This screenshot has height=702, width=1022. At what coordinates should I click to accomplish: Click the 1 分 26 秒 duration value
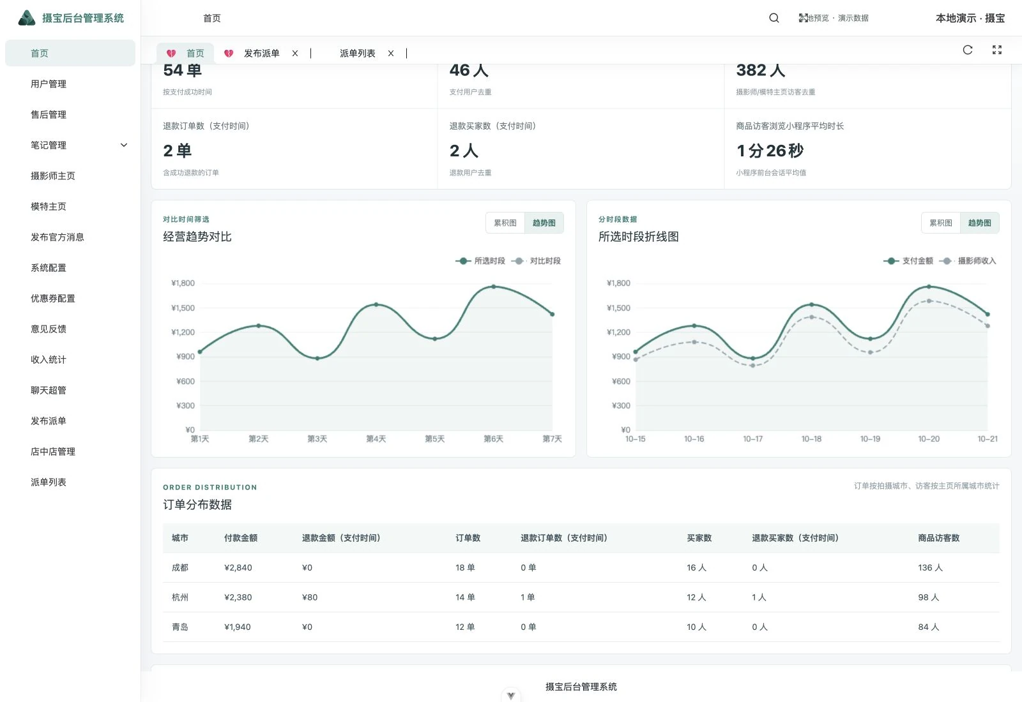pyautogui.click(x=770, y=151)
